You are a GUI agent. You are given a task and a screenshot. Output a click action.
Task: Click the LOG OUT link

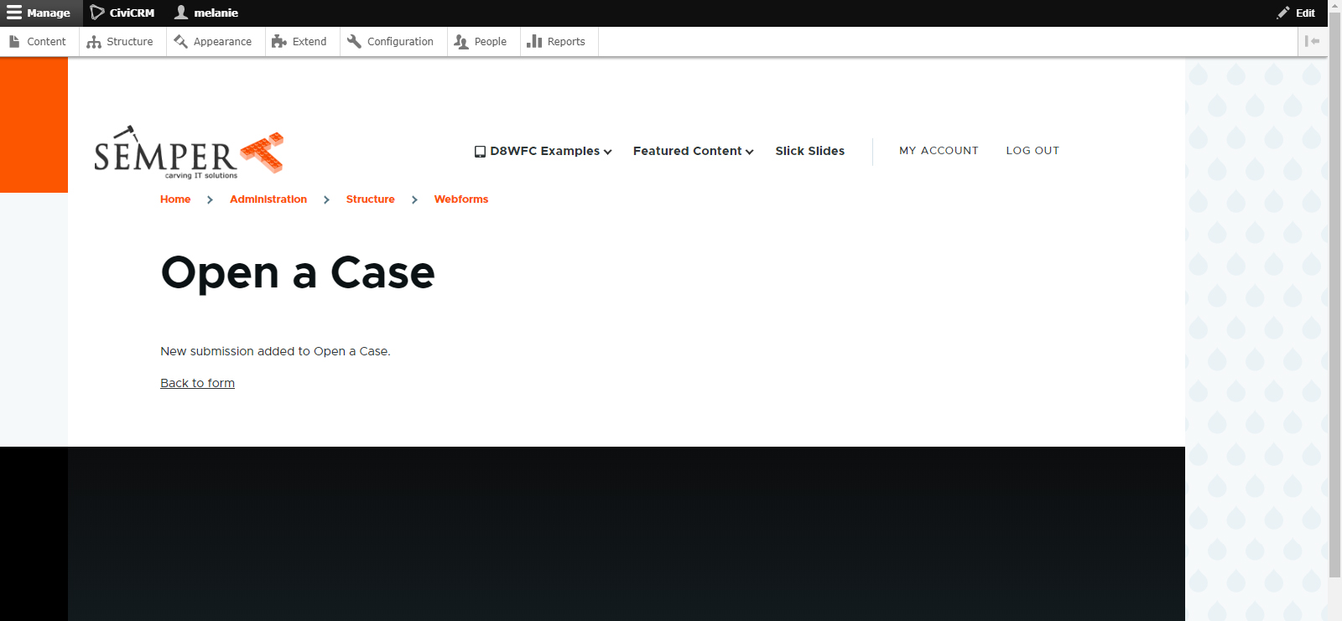click(x=1033, y=151)
